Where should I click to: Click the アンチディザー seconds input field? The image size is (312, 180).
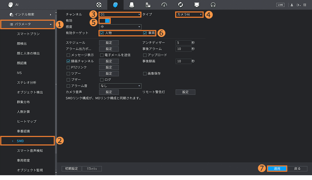pyautogui.click(x=183, y=43)
